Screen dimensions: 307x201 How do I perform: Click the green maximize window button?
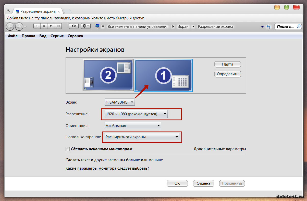tap(287, 7)
